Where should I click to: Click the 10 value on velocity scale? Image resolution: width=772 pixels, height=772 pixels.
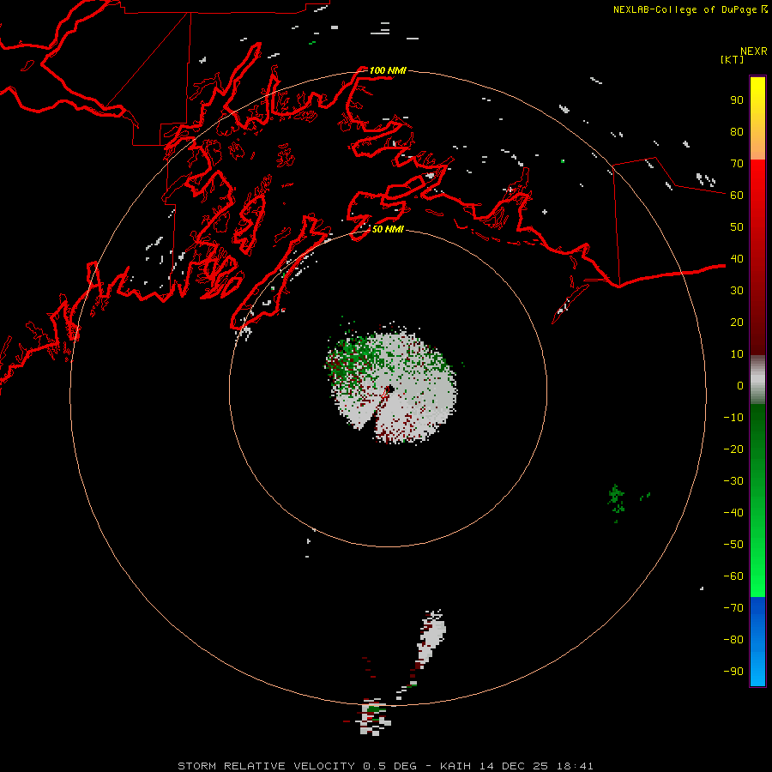point(737,354)
